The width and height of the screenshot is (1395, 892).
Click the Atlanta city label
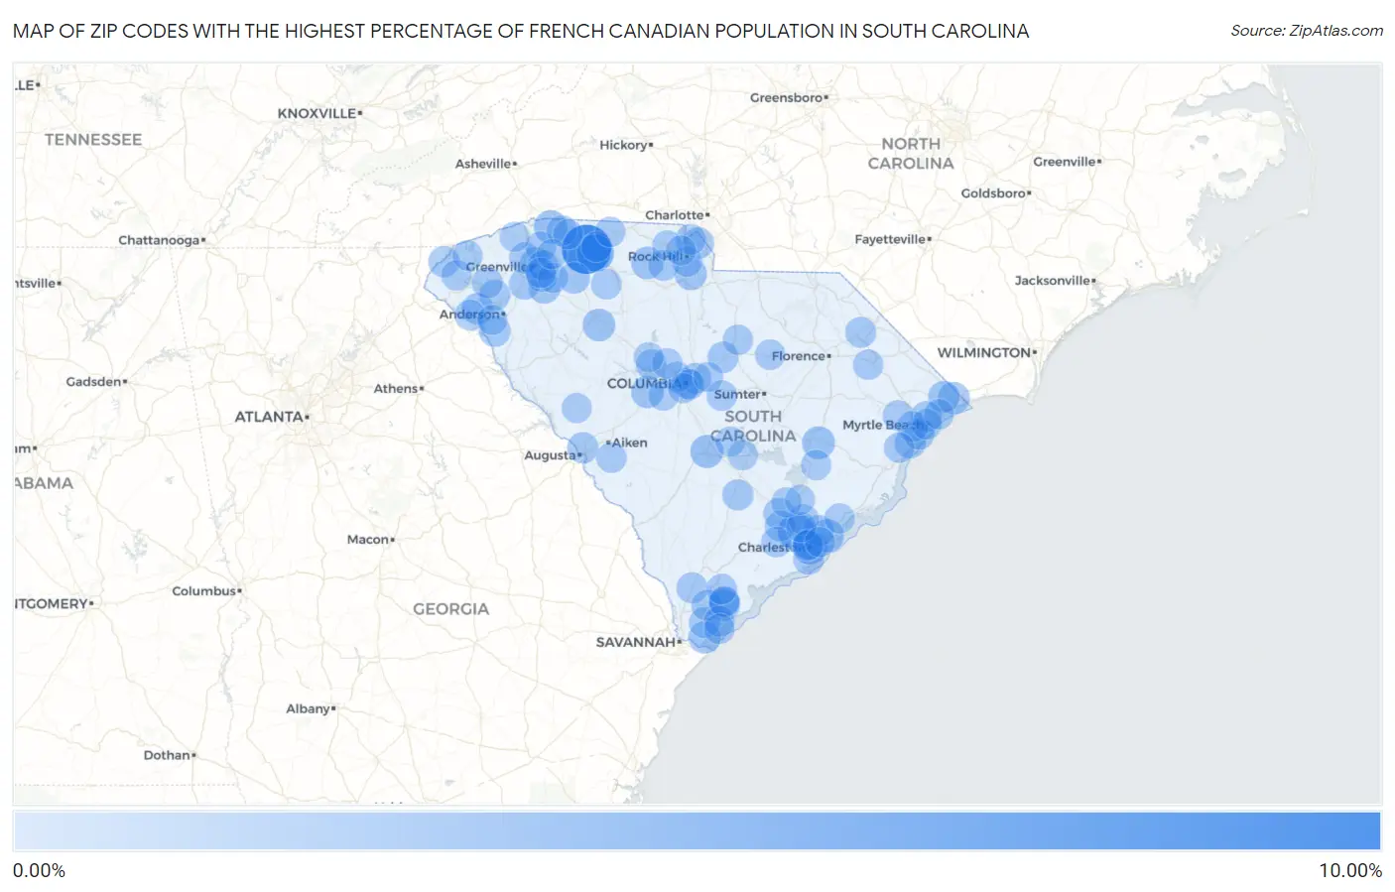pos(272,417)
